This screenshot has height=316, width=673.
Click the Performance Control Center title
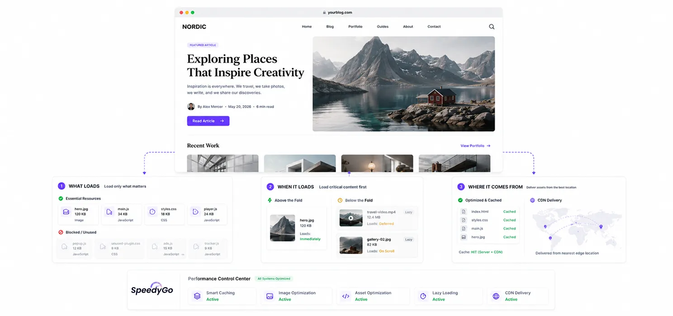[219, 279]
